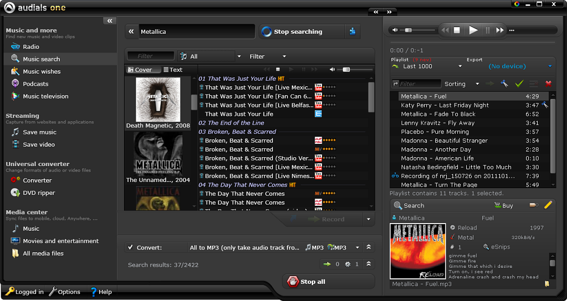Click the playlist Filter field
This screenshot has width=567, height=301.
pyautogui.click(x=416, y=84)
